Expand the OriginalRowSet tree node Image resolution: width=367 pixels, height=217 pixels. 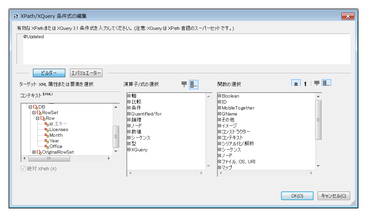pos(34,152)
